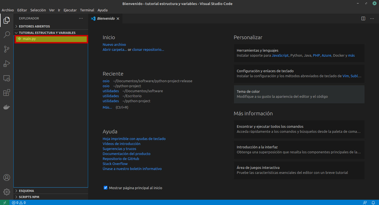Viewport: 379px width, 205px height.
Task: Open Documentación del producto link
Action: (x=127, y=154)
